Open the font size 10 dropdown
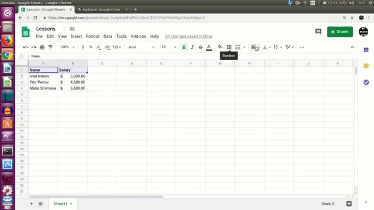The width and height of the screenshot is (374, 210). (x=169, y=47)
